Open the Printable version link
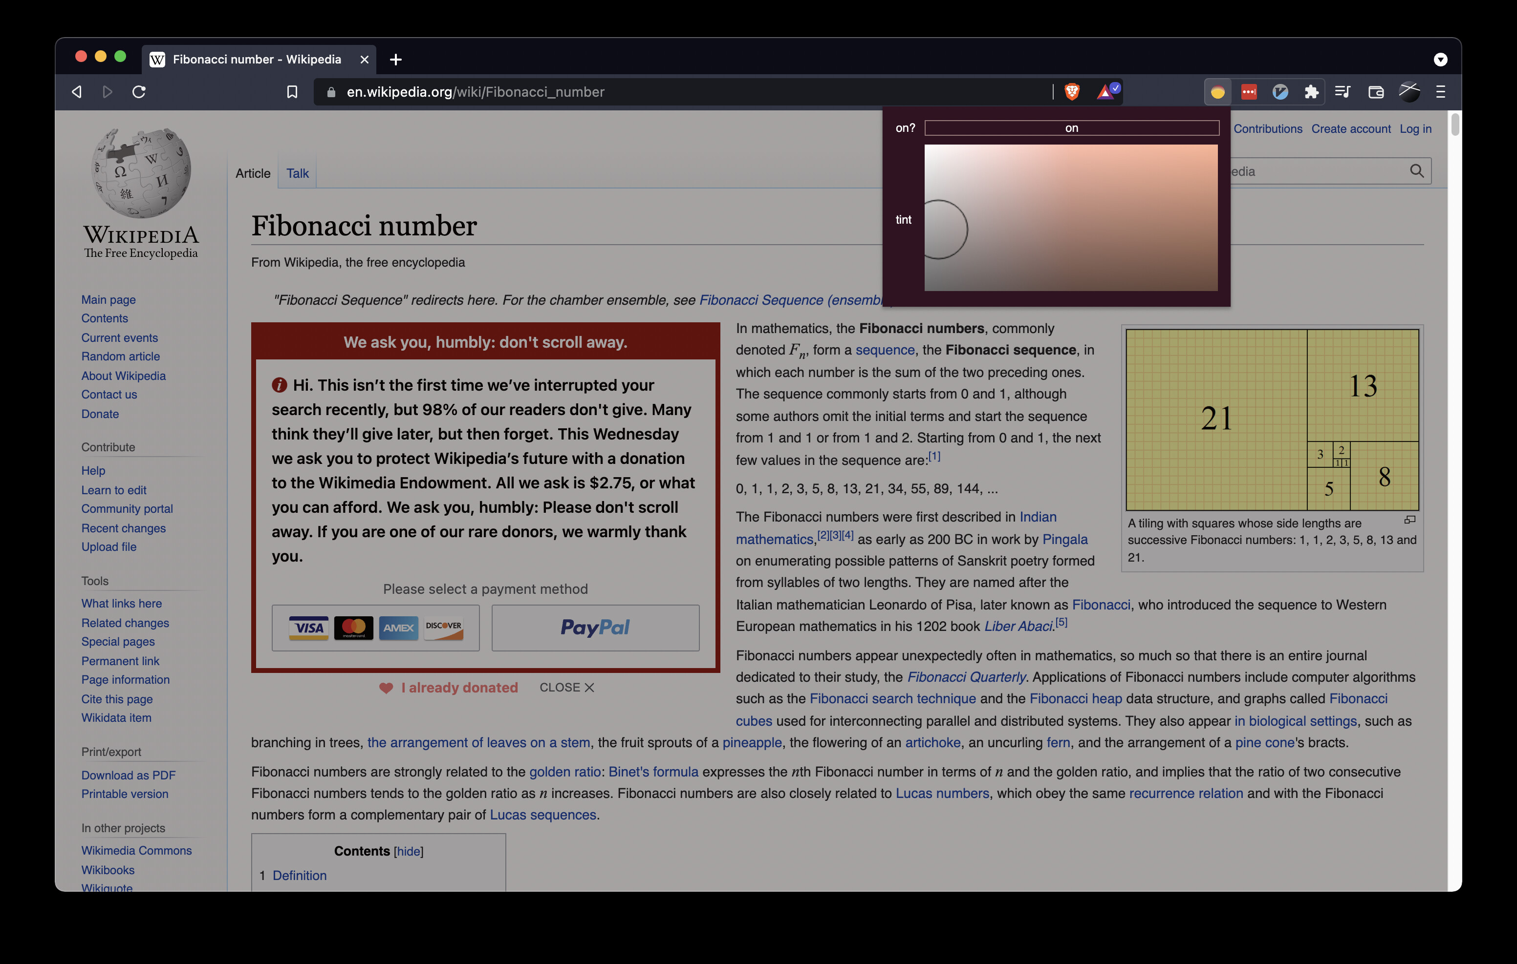This screenshot has width=1517, height=964. (125, 794)
